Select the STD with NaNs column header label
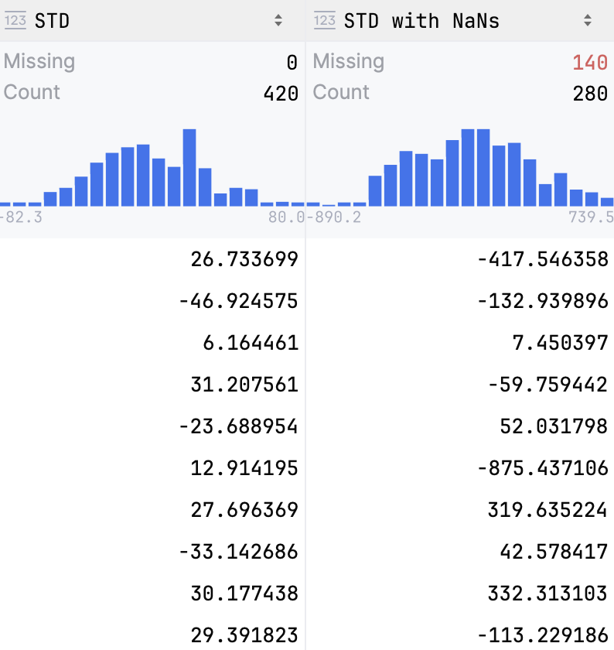 pyautogui.click(x=421, y=21)
